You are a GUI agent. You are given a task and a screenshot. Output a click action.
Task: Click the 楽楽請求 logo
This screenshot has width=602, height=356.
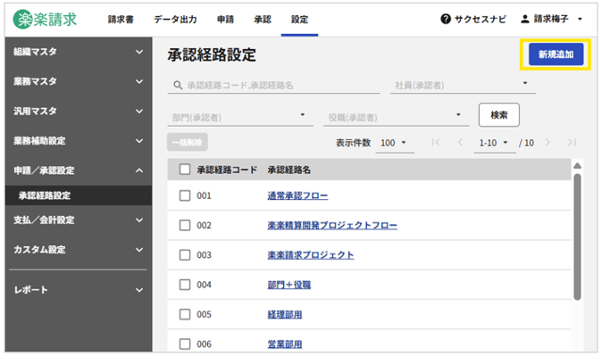pyautogui.click(x=45, y=19)
